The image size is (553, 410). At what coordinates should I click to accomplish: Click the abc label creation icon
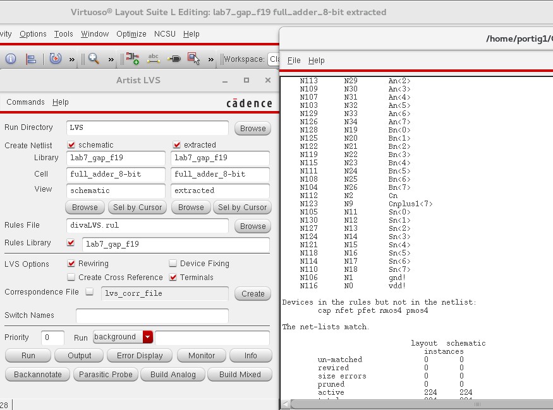(153, 59)
